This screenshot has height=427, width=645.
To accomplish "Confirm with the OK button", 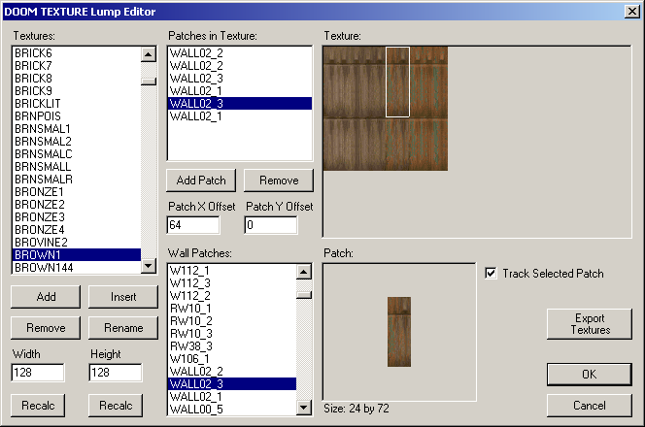I will [590, 375].
